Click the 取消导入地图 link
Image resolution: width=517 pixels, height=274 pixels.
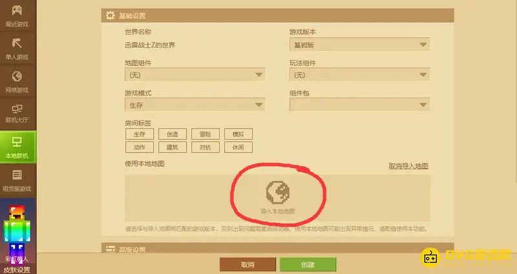click(408, 166)
